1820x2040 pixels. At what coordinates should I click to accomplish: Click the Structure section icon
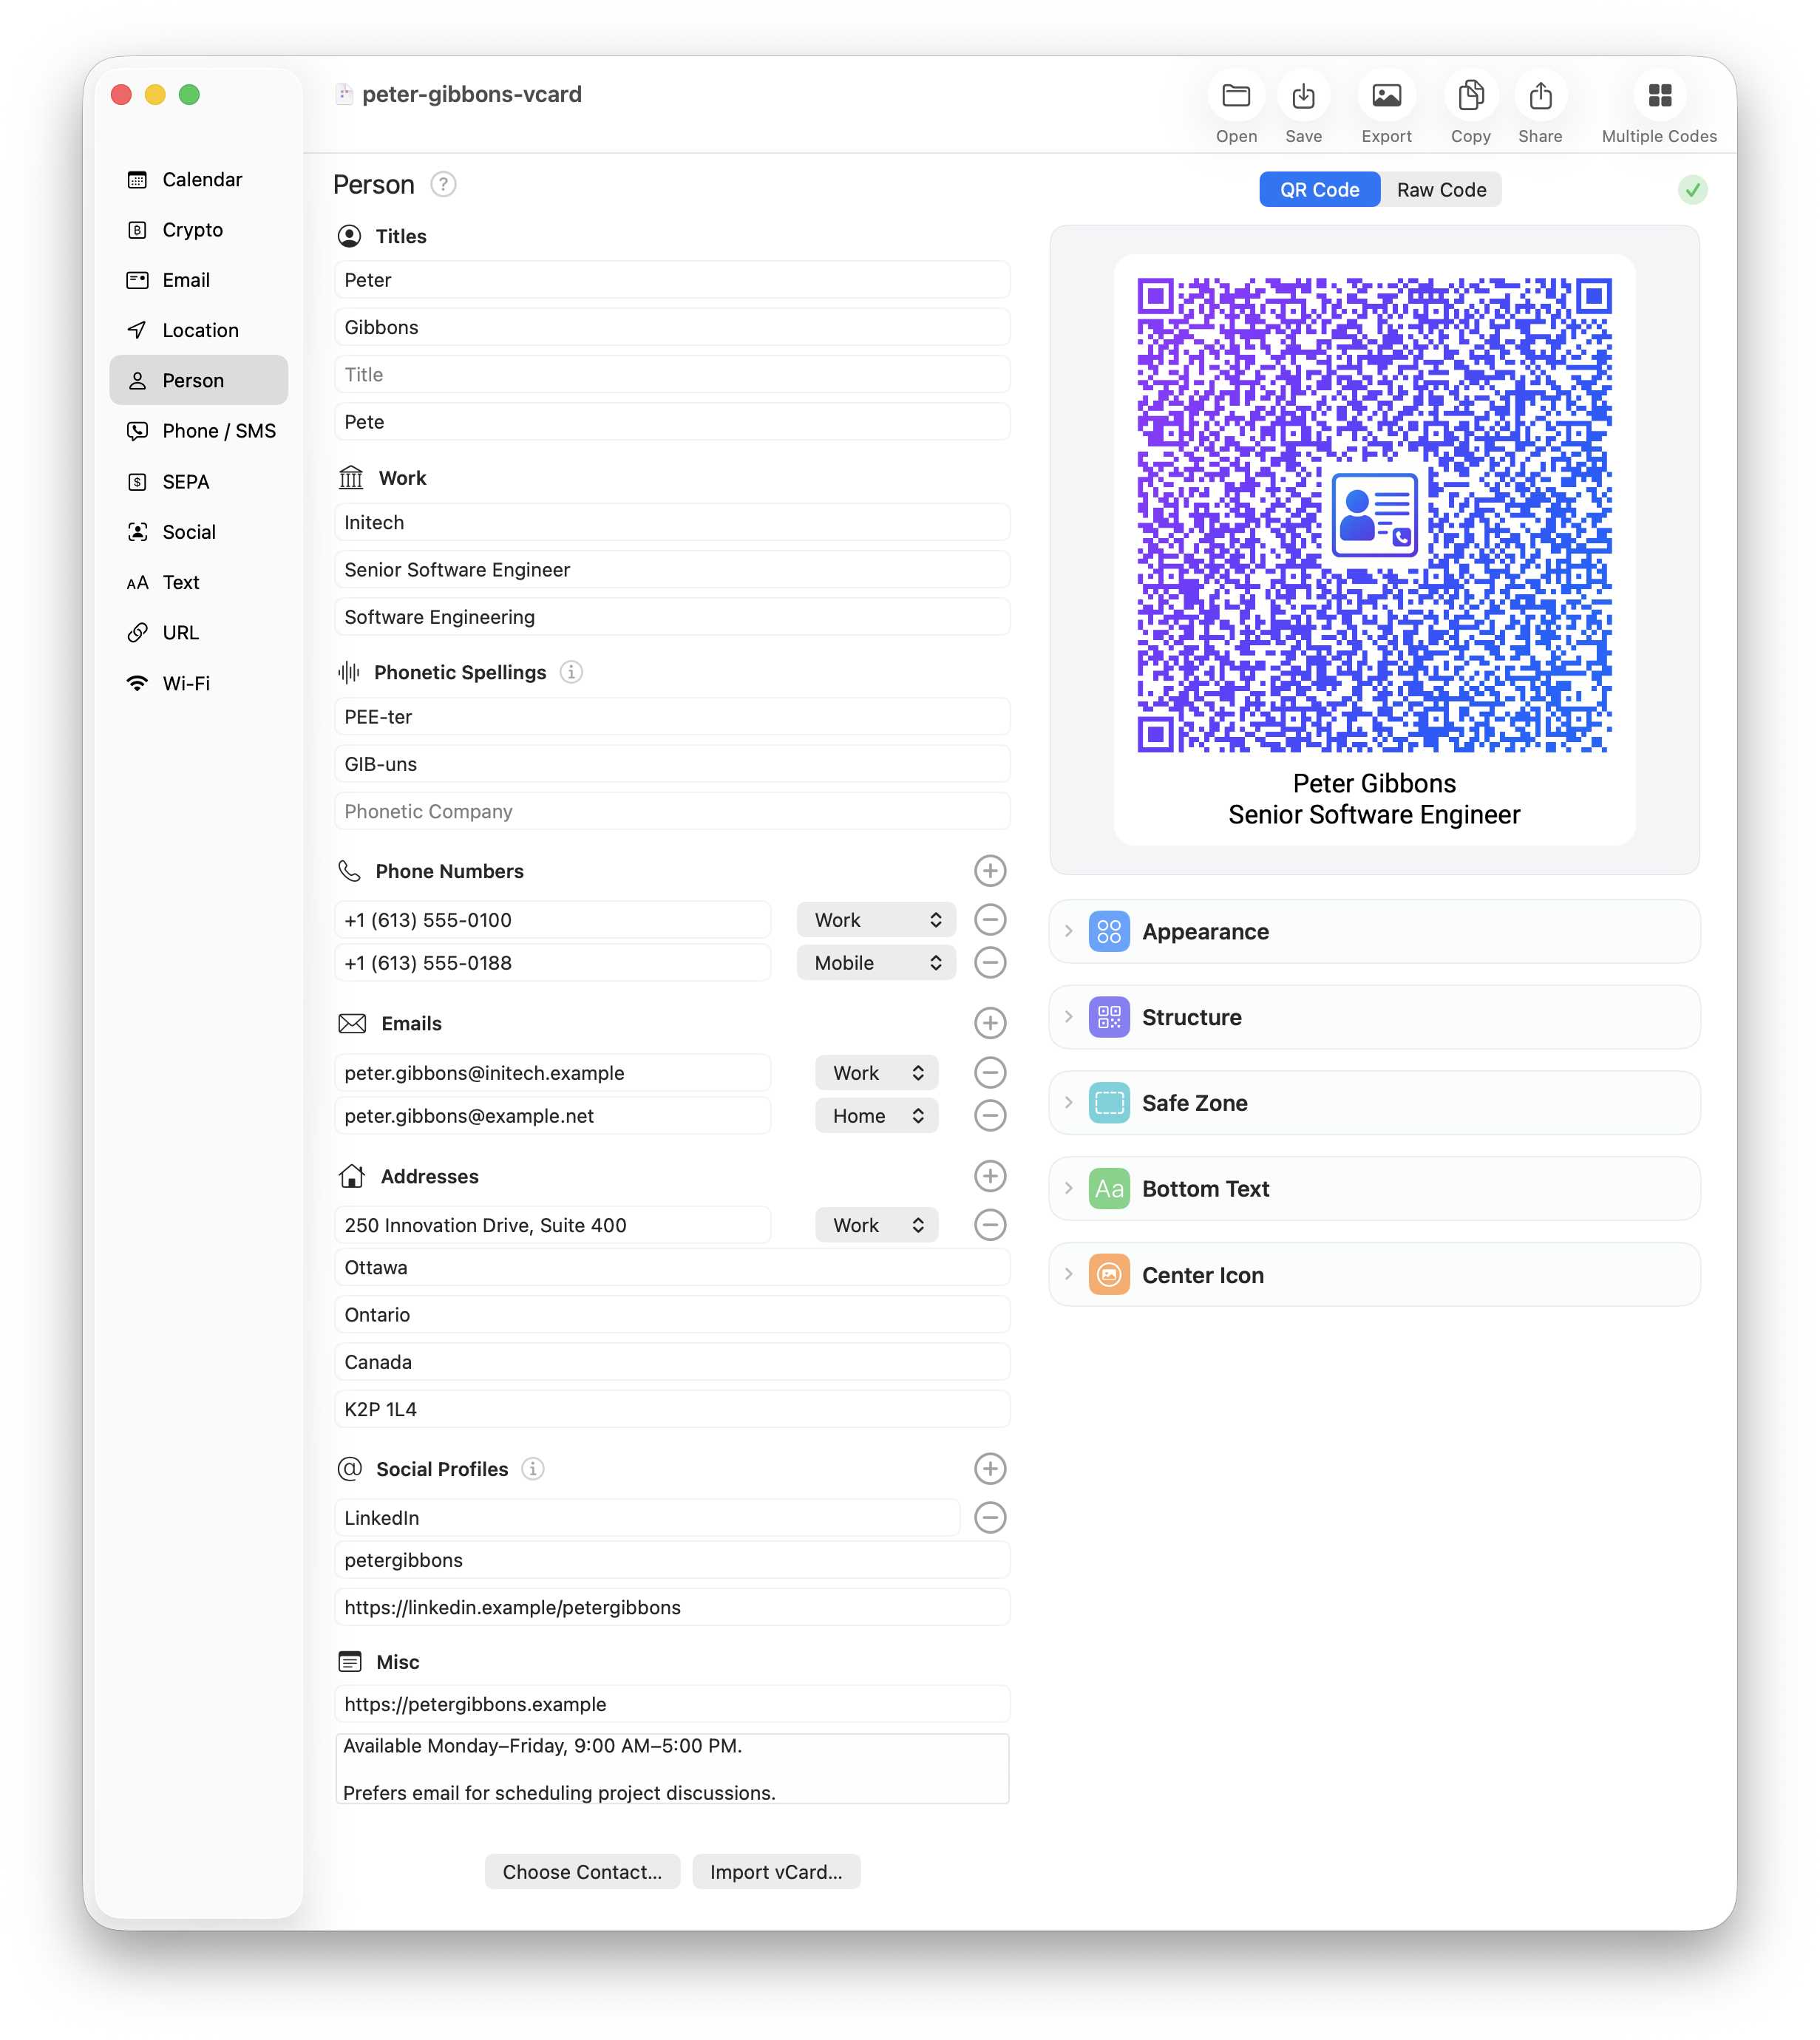(x=1109, y=1018)
